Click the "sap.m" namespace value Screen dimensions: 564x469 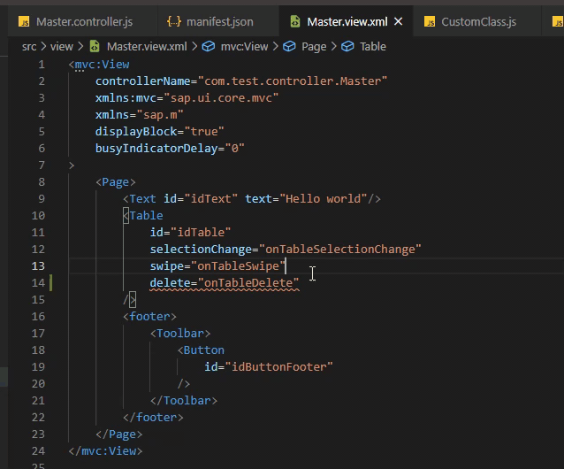point(160,115)
